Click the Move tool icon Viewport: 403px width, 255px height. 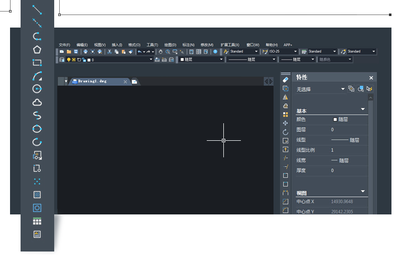click(x=286, y=123)
